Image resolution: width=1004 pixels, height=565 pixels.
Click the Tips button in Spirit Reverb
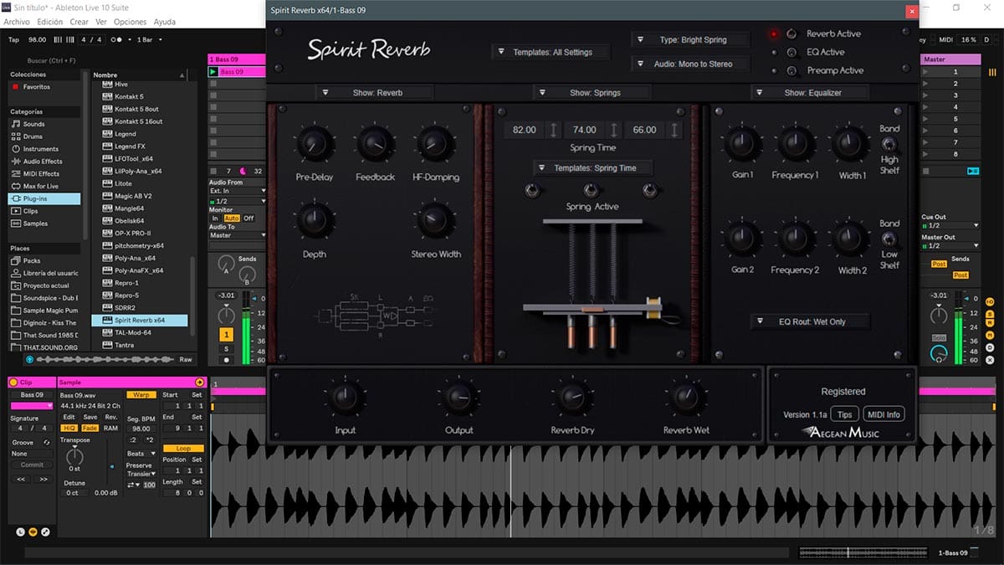845,414
